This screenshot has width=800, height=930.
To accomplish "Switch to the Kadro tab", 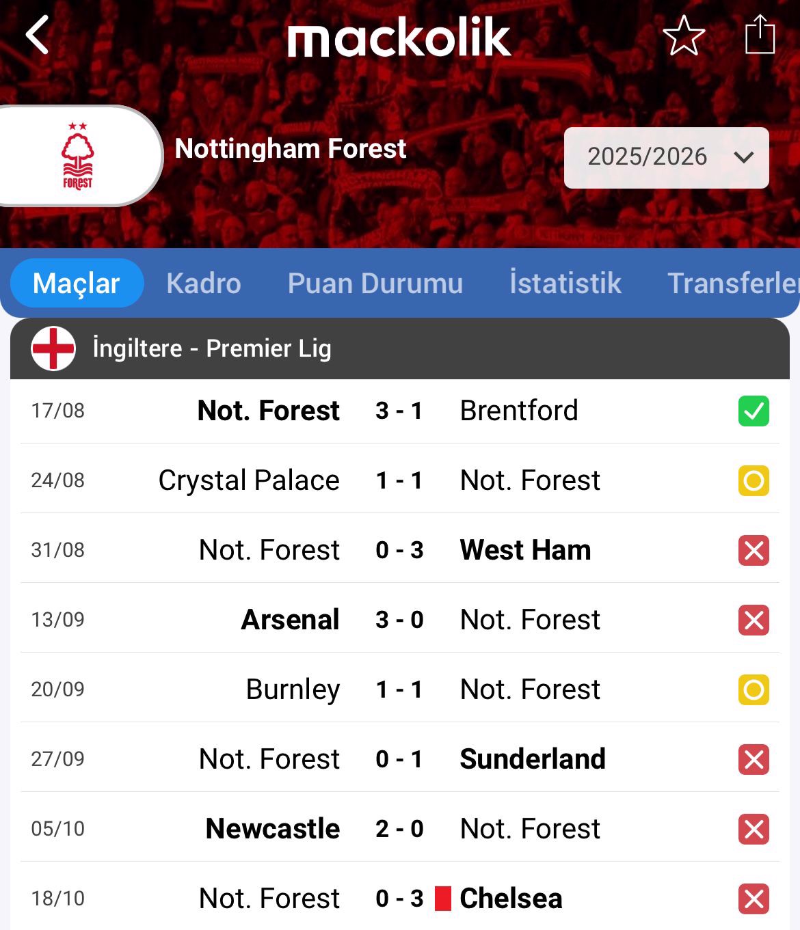I will coord(204,283).
